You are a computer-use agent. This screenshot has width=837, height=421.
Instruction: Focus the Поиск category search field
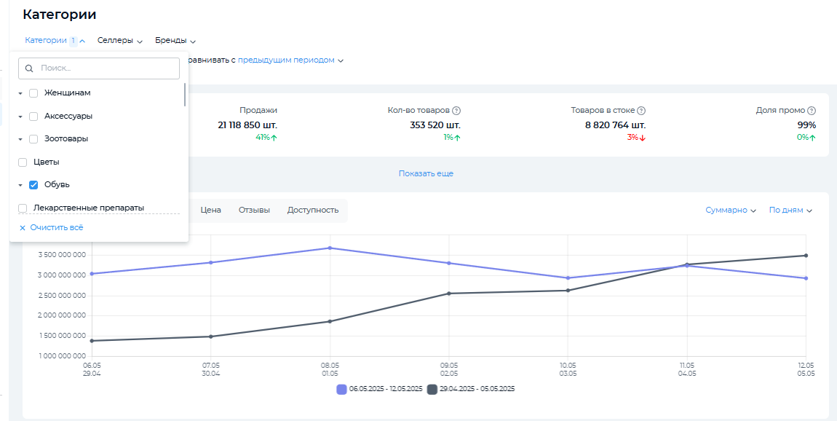pyautogui.click(x=106, y=68)
